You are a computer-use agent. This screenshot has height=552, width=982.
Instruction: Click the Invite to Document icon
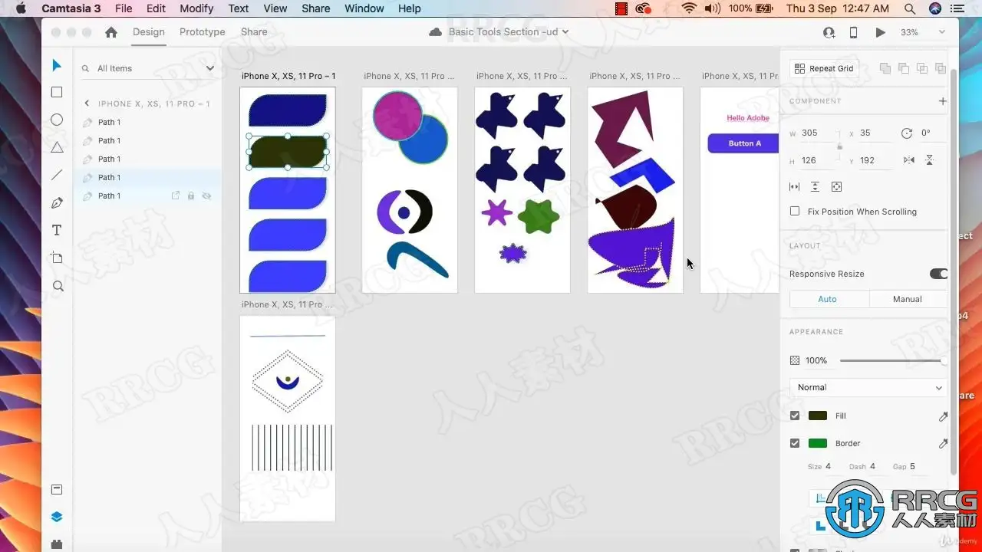[829, 32]
